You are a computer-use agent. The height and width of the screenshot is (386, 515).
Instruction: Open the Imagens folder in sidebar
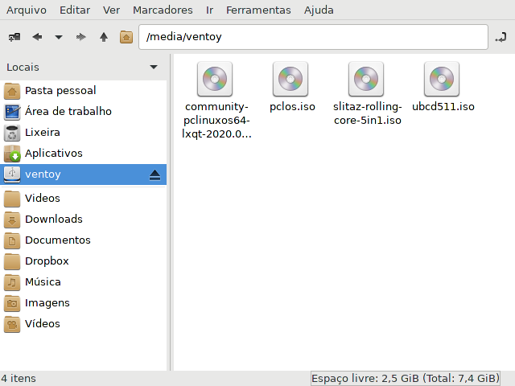84,303
